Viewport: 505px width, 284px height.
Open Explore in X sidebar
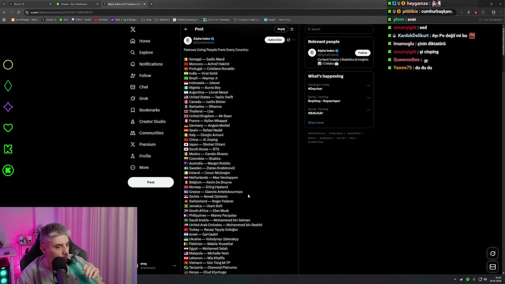coord(141,52)
